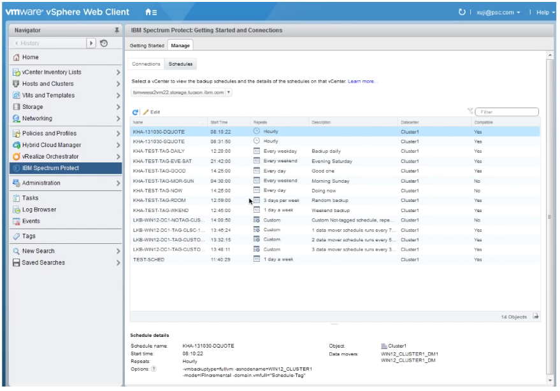Go forward with History arrow button
Image resolution: width=560 pixels, height=391 pixels.
click(x=91, y=43)
